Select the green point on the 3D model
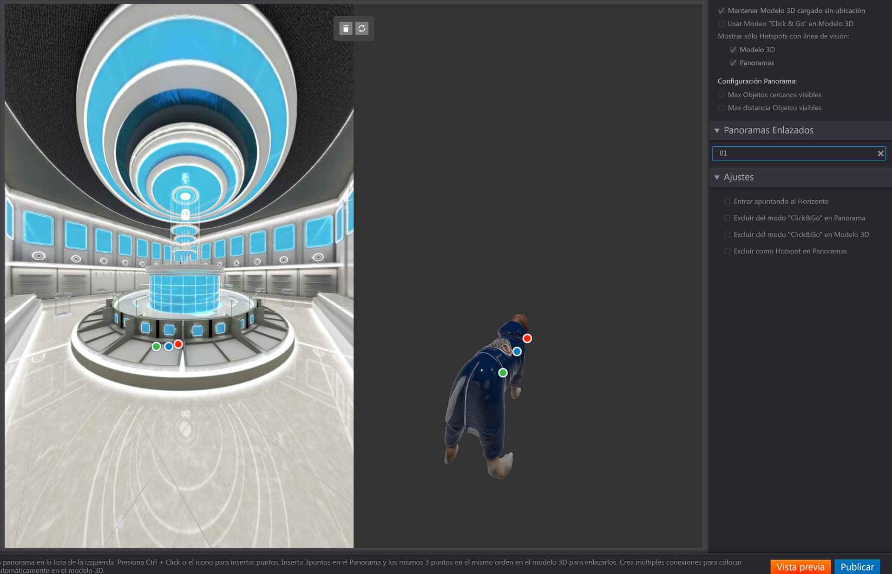 tap(503, 373)
